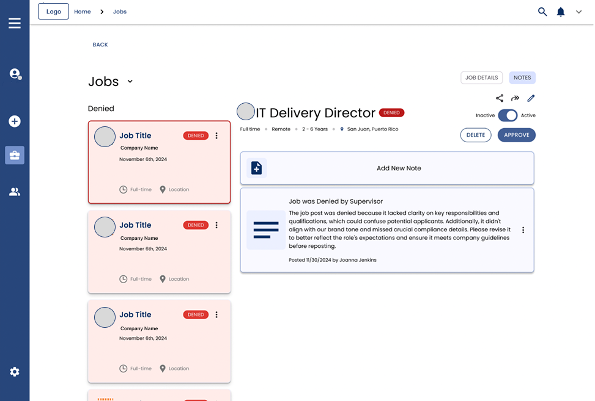Click the APPROVE button
The height and width of the screenshot is (401, 595).
(x=517, y=135)
